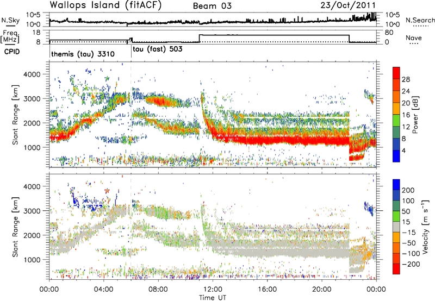
Task: Click the '-15' velocity colorbar label
Action: click(409, 232)
